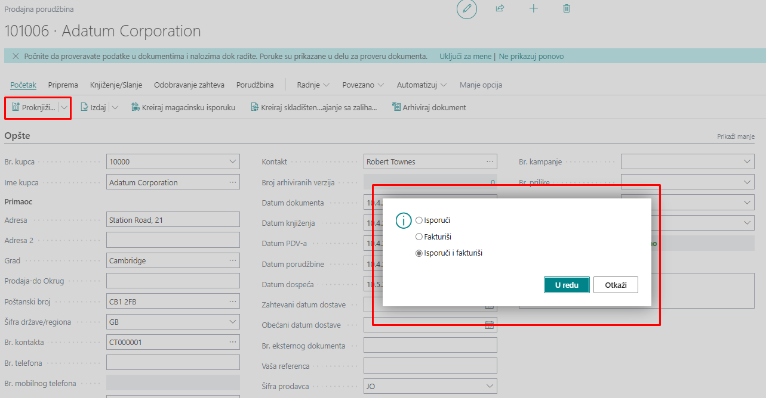Screen dimensions: 766x398
Task: Expand the Proknjiži split-button arrow
Action: [x=64, y=108]
